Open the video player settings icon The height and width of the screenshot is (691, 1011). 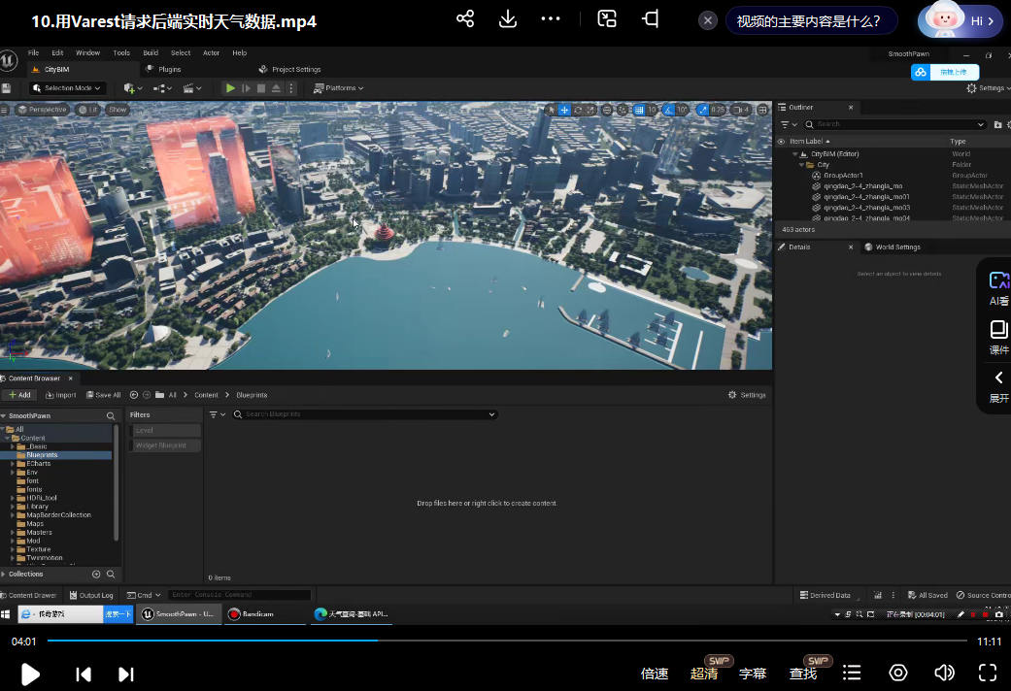pos(898,673)
